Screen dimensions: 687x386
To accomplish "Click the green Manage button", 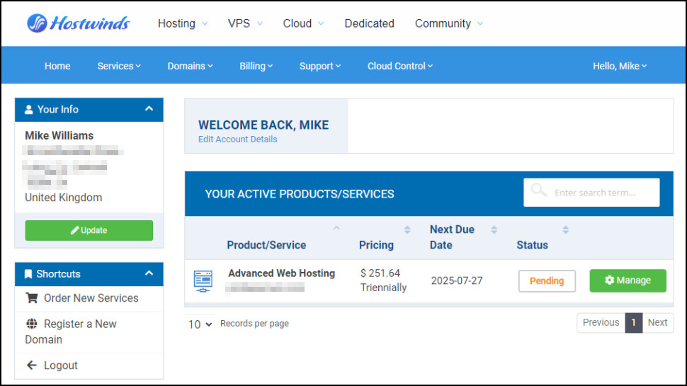I will (628, 281).
